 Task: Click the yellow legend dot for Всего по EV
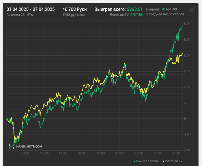[163, 161]
